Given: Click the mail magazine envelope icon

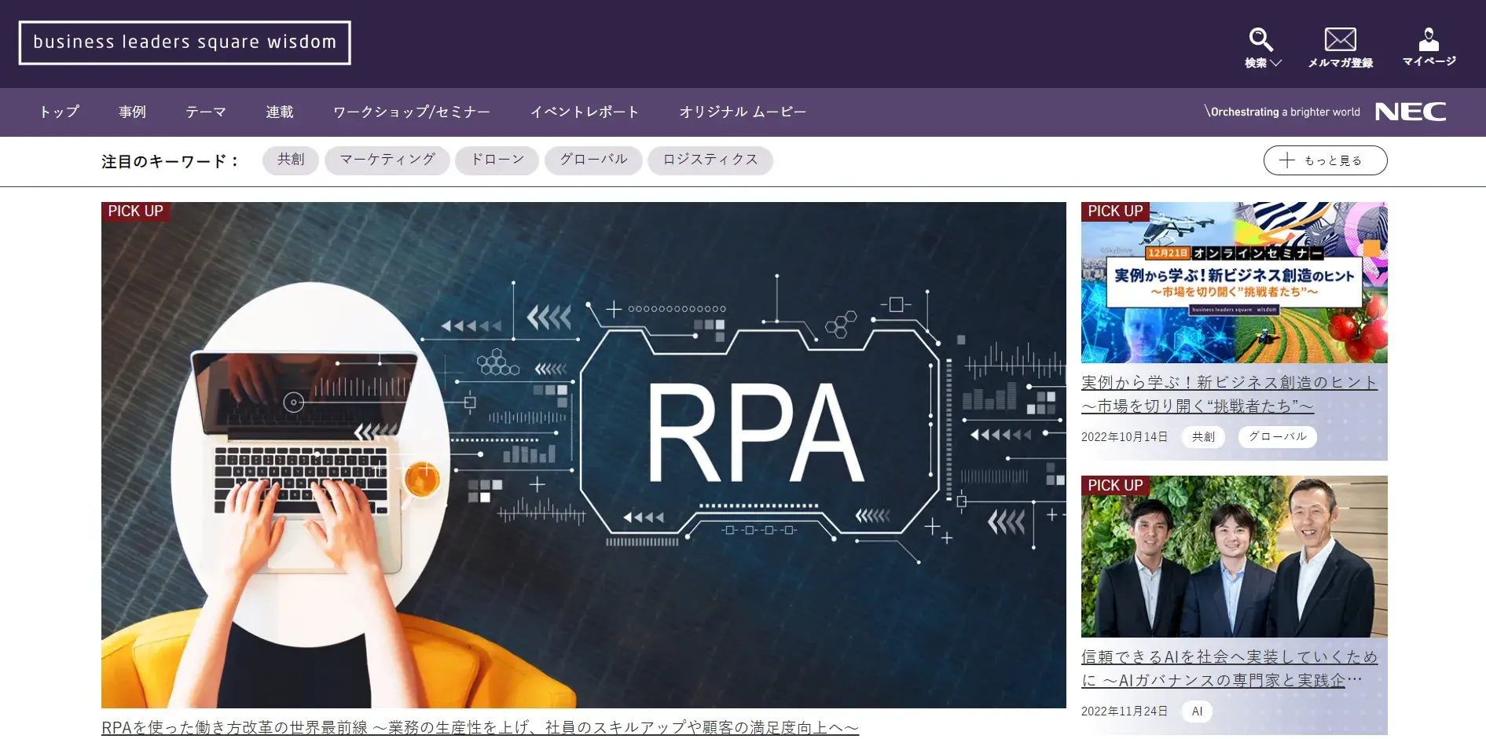Looking at the screenshot, I should 1340,39.
